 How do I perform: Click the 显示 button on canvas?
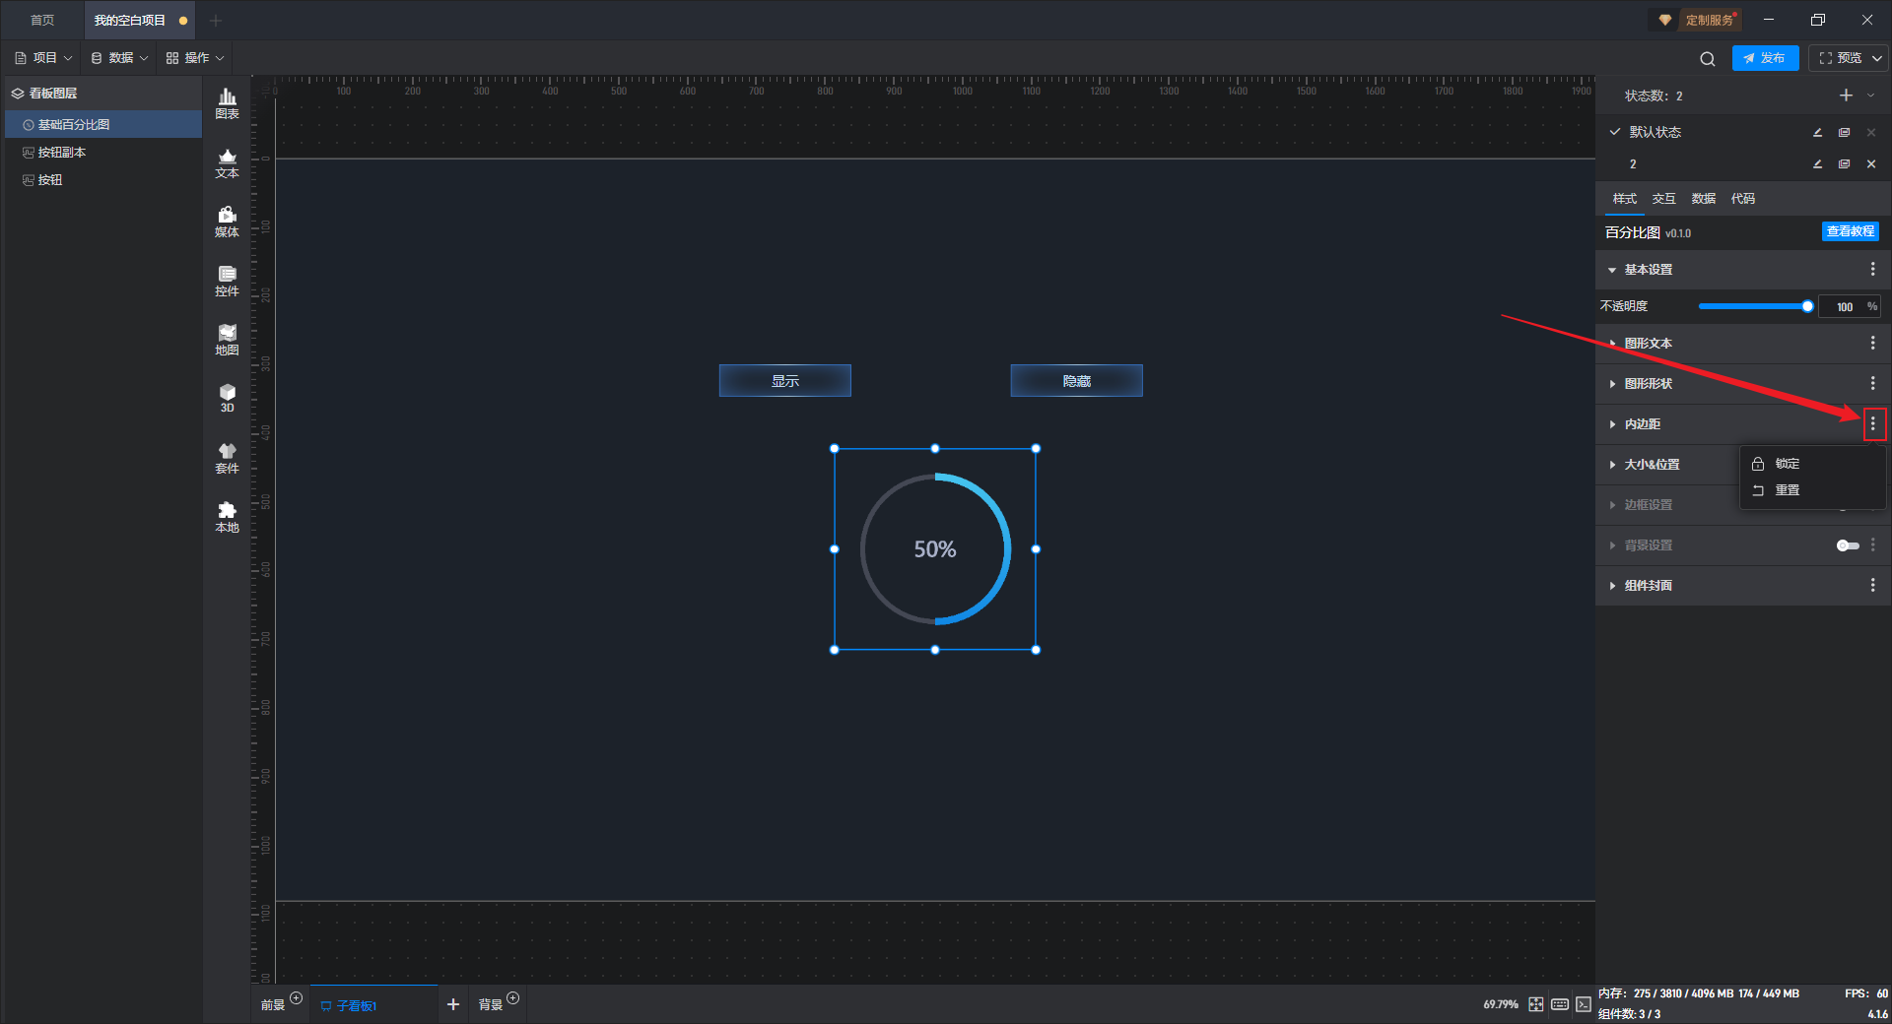coord(785,381)
